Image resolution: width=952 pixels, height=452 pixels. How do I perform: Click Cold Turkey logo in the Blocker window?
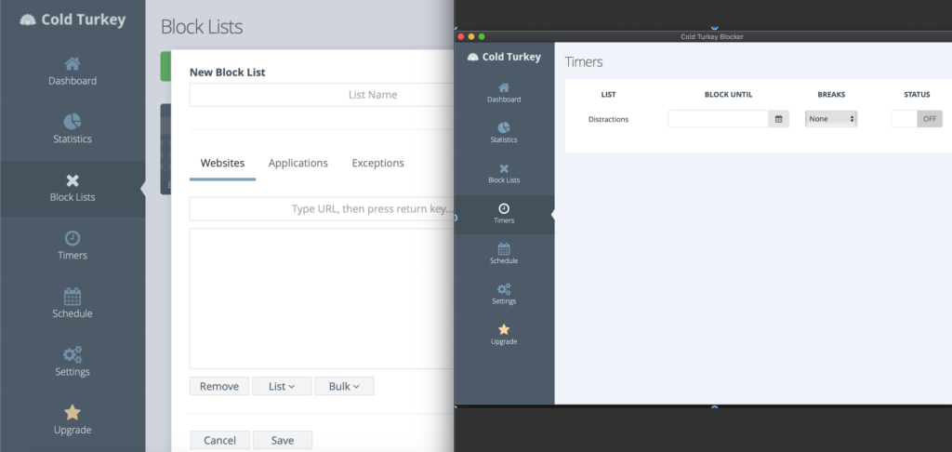(x=504, y=57)
